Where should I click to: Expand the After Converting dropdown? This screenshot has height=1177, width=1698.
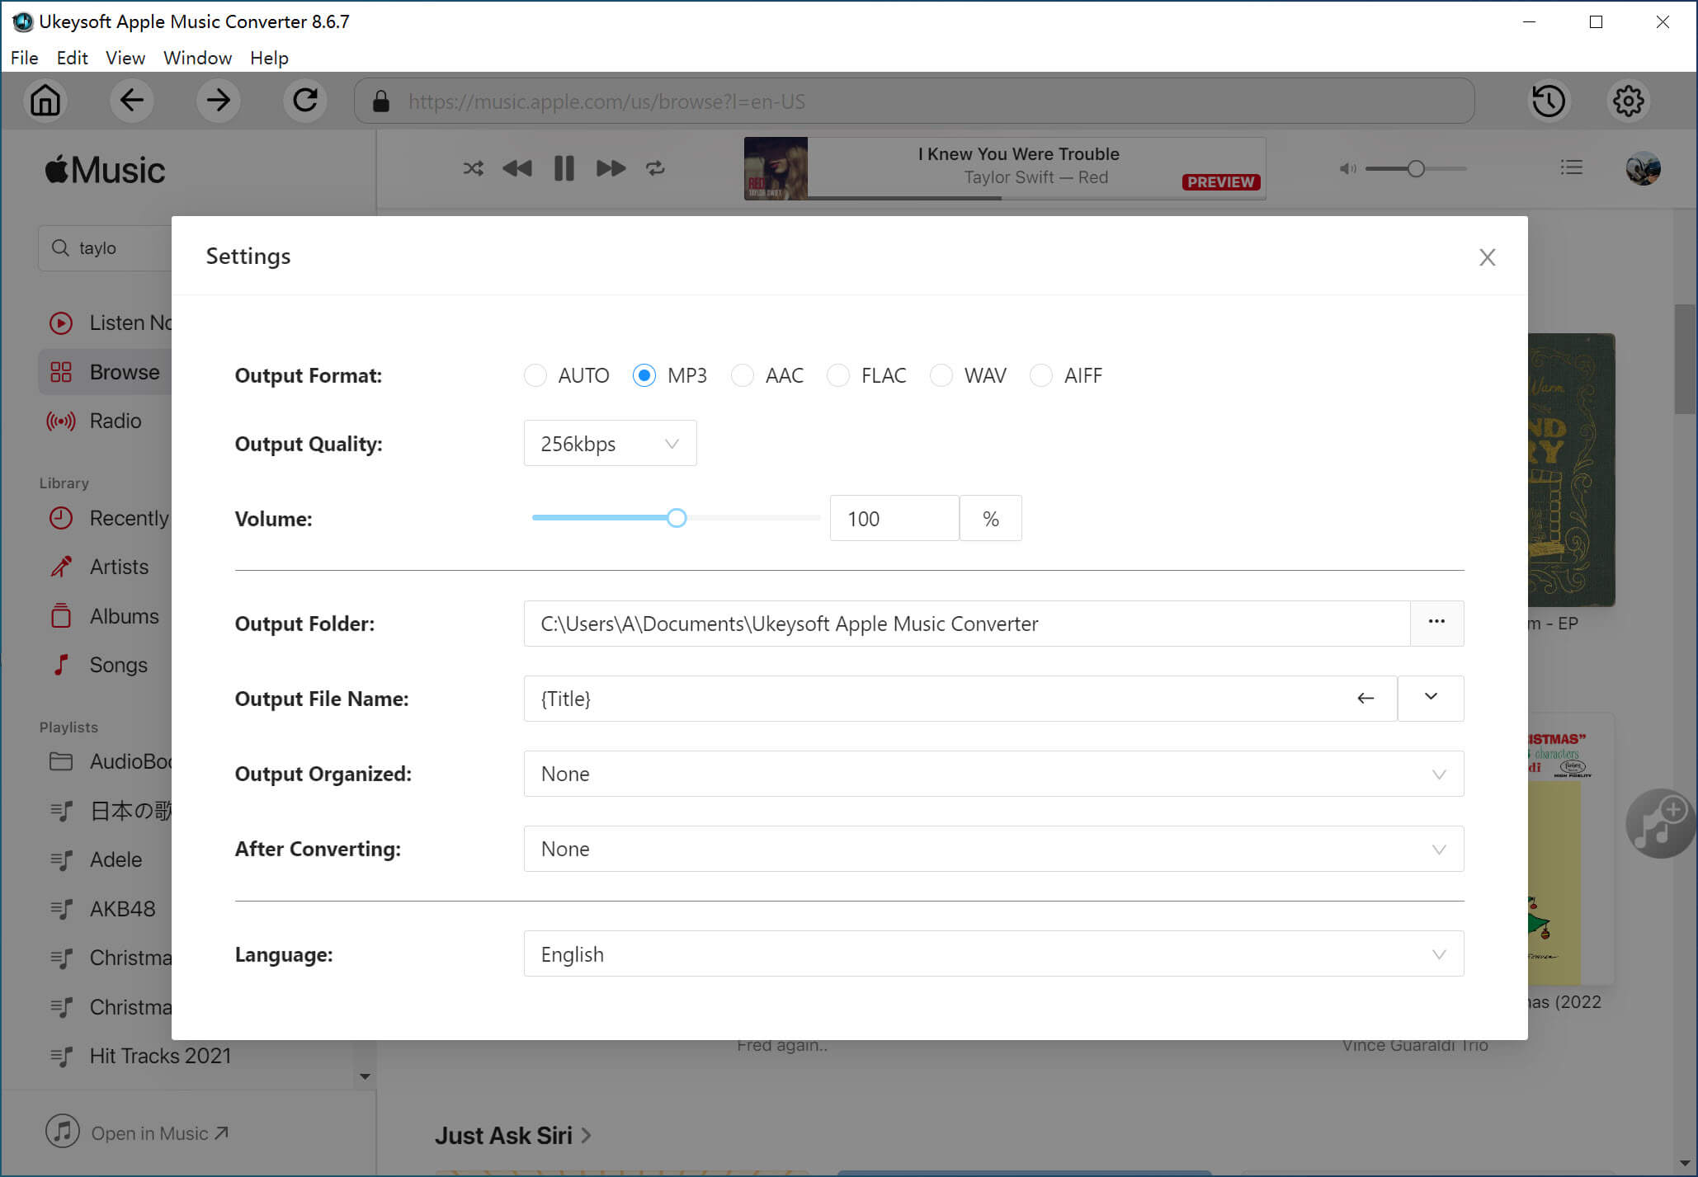click(x=1436, y=848)
